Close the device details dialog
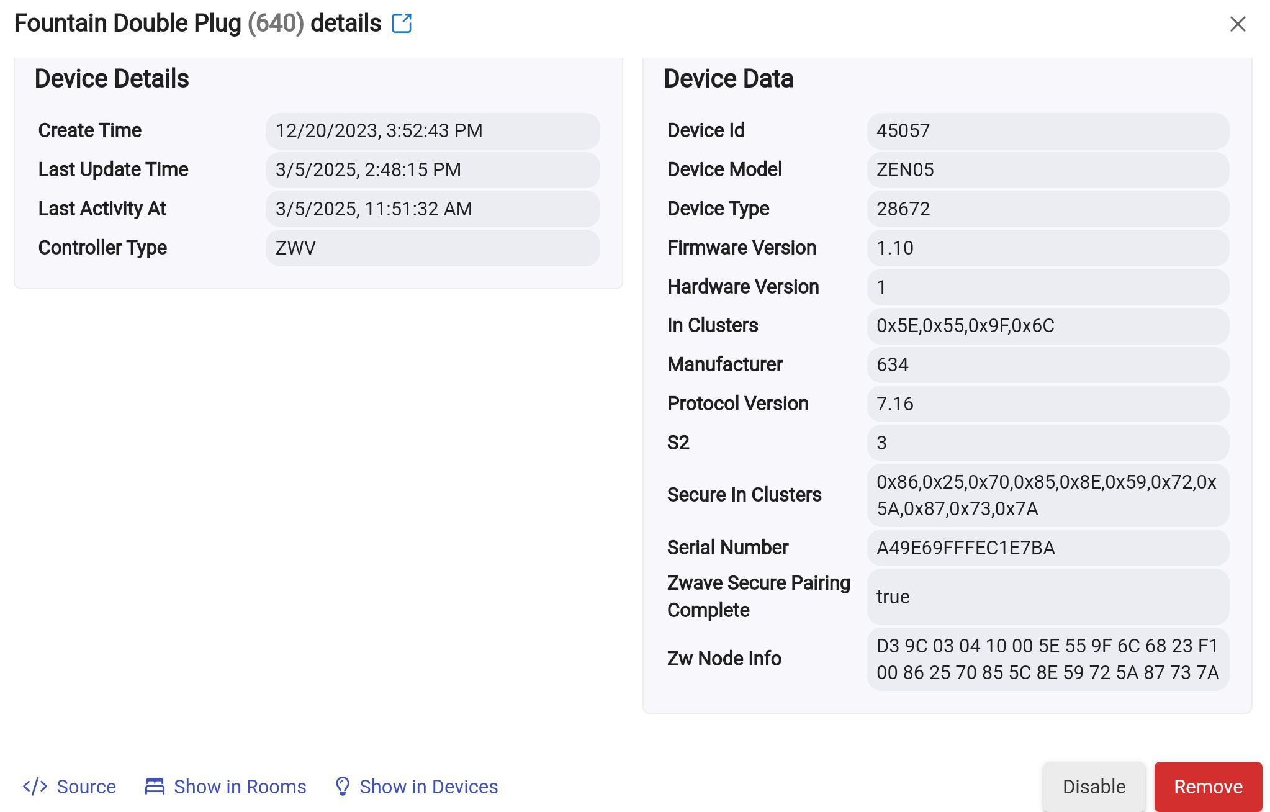The width and height of the screenshot is (1270, 812). (1237, 24)
